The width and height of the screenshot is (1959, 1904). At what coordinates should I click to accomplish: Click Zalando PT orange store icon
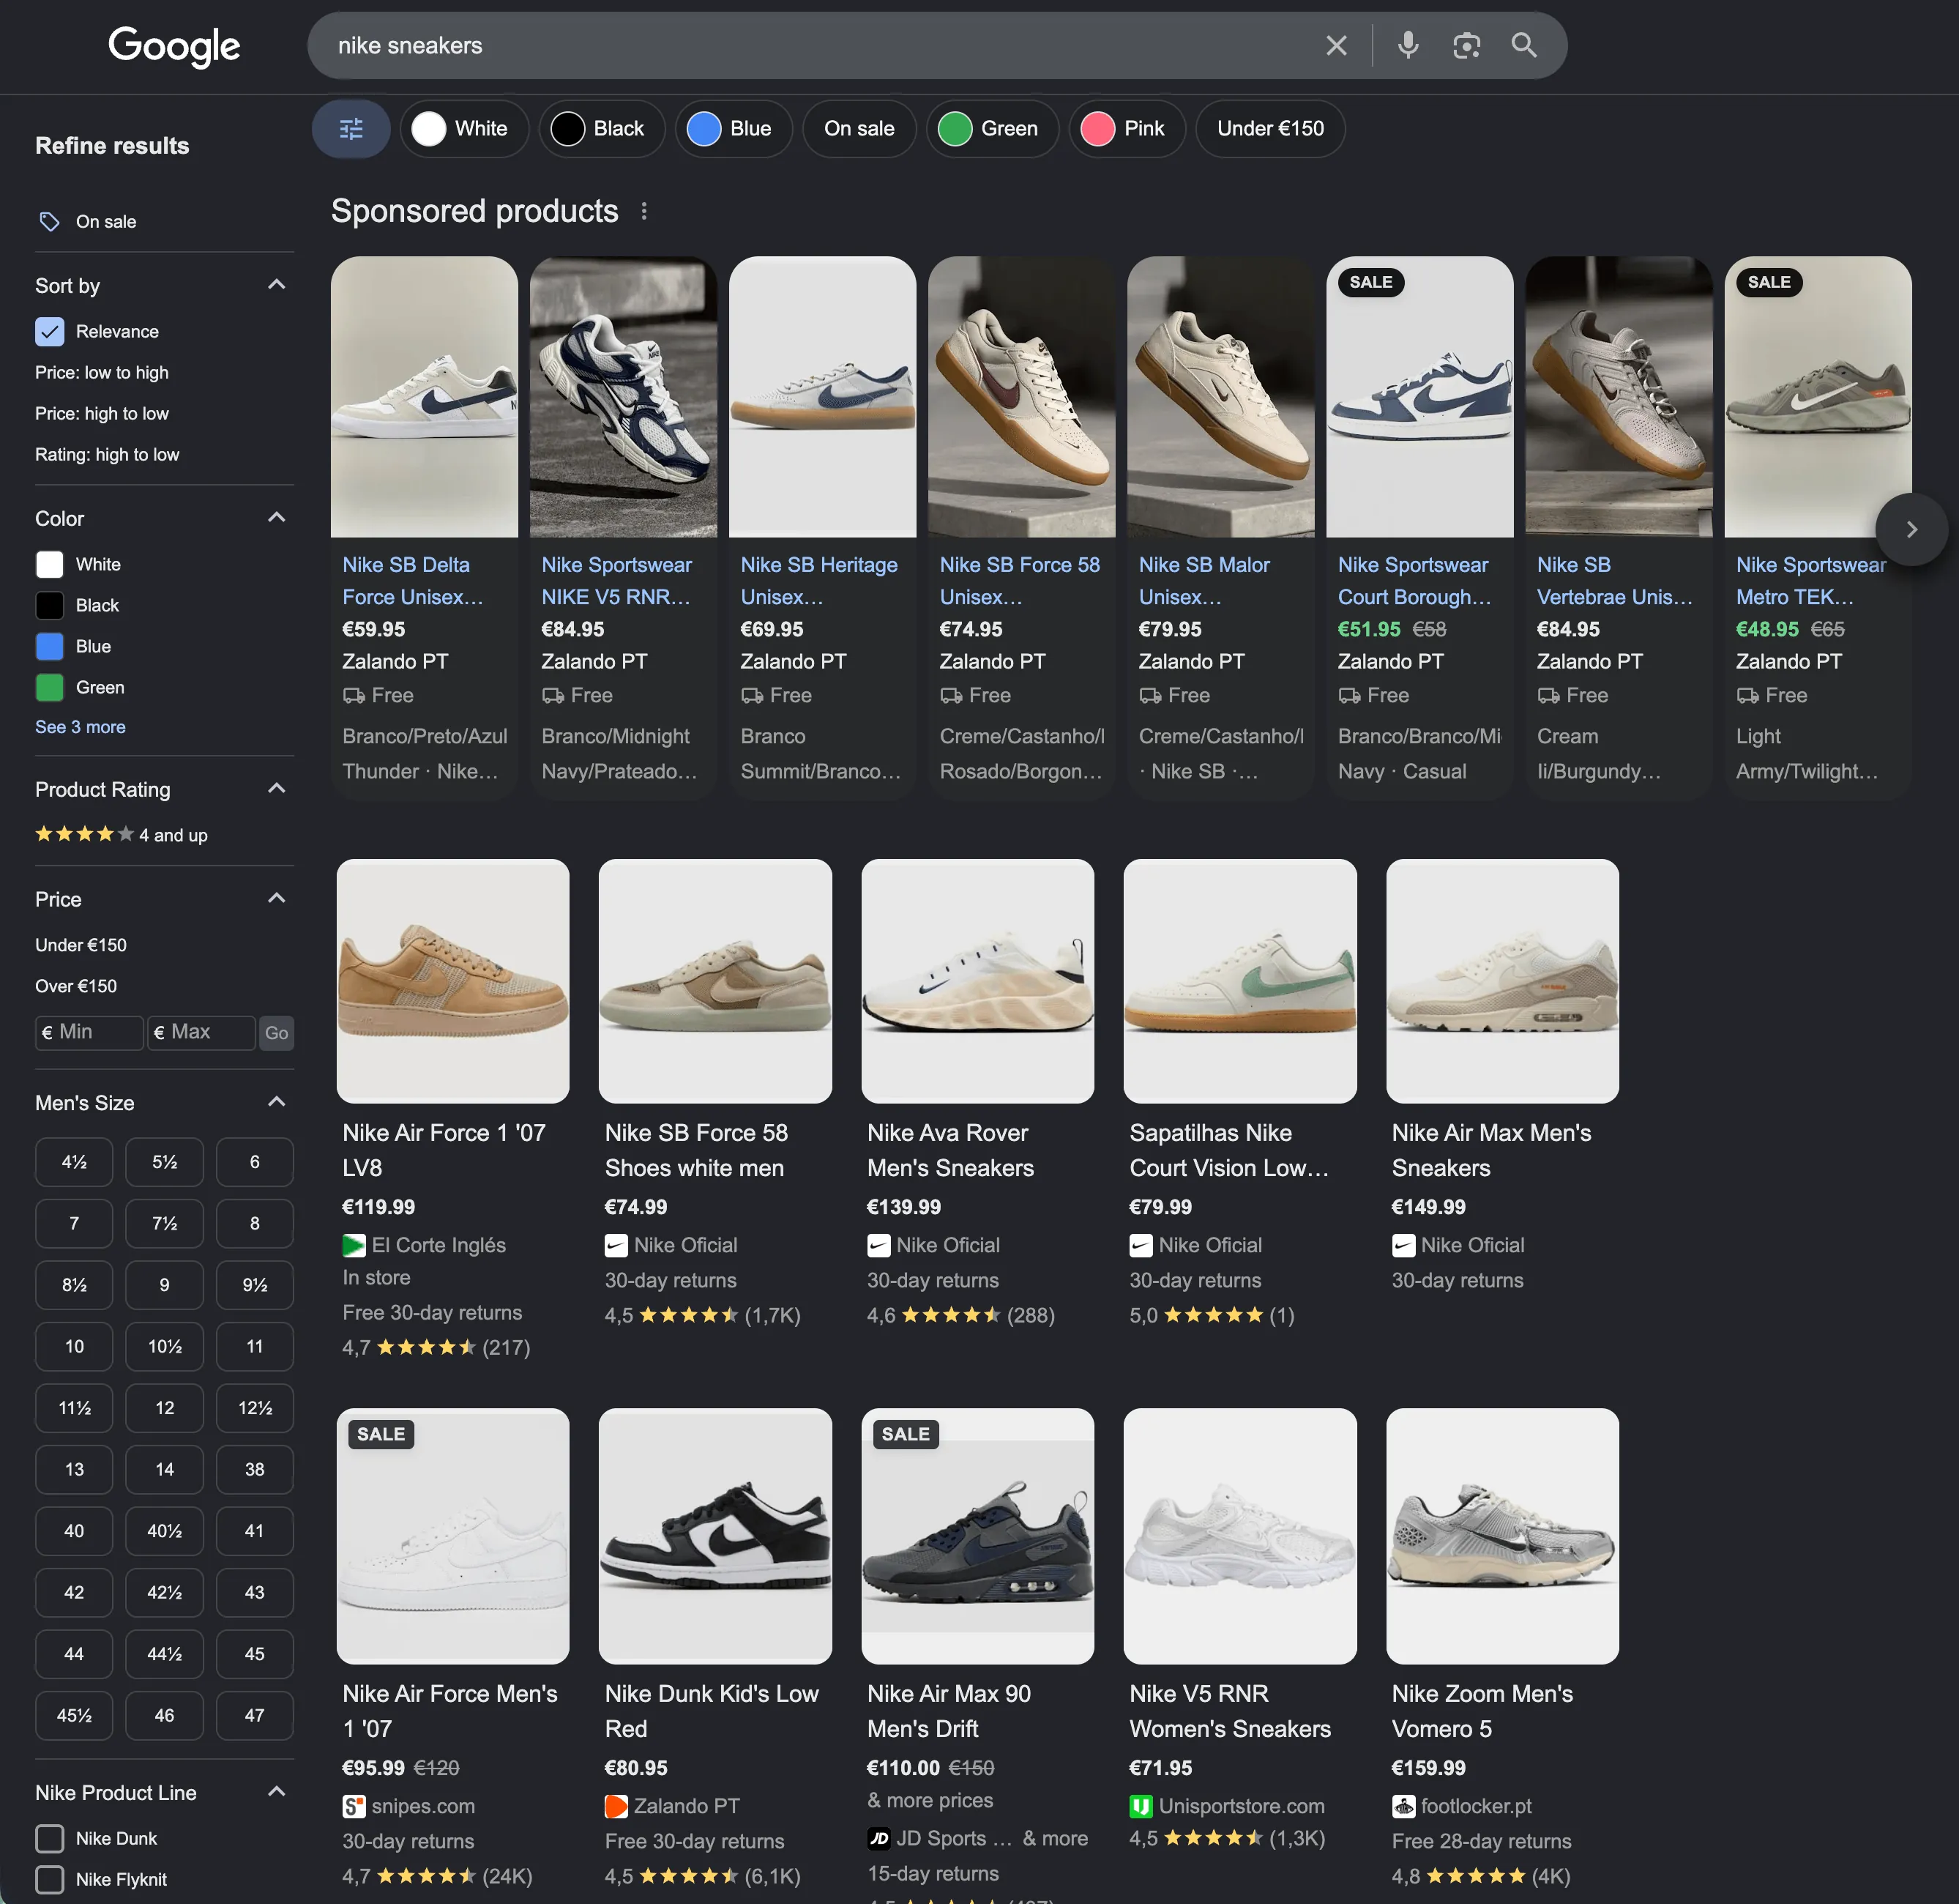[616, 1806]
